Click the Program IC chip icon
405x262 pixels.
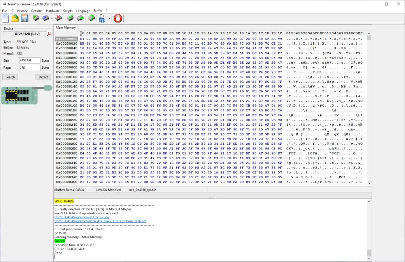click(46, 18)
